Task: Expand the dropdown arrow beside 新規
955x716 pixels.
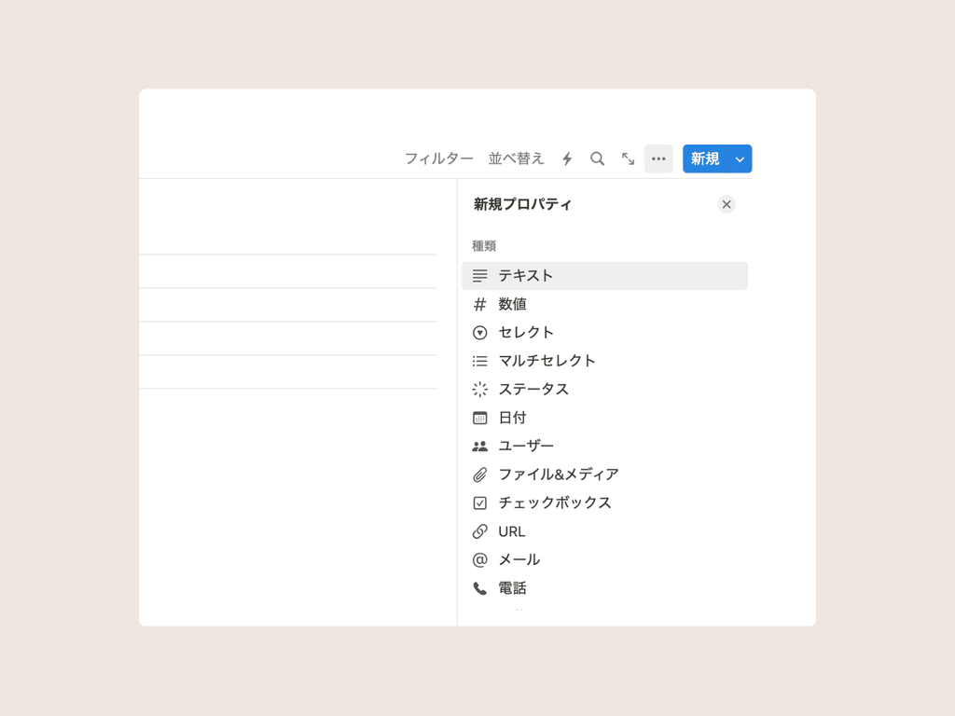Action: click(x=740, y=158)
